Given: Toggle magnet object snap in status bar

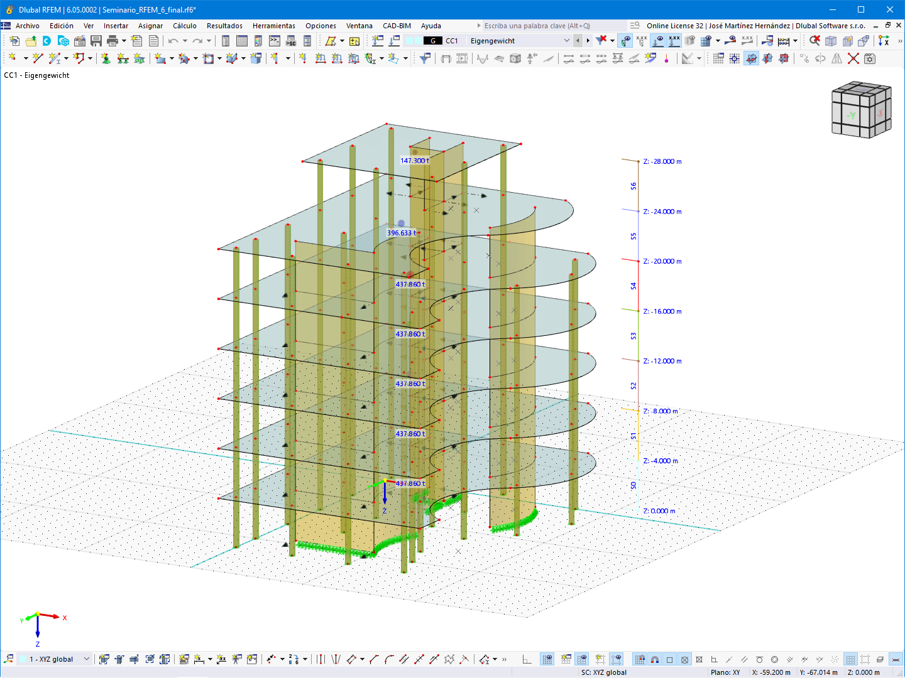Looking at the screenshot, I should point(654,659).
